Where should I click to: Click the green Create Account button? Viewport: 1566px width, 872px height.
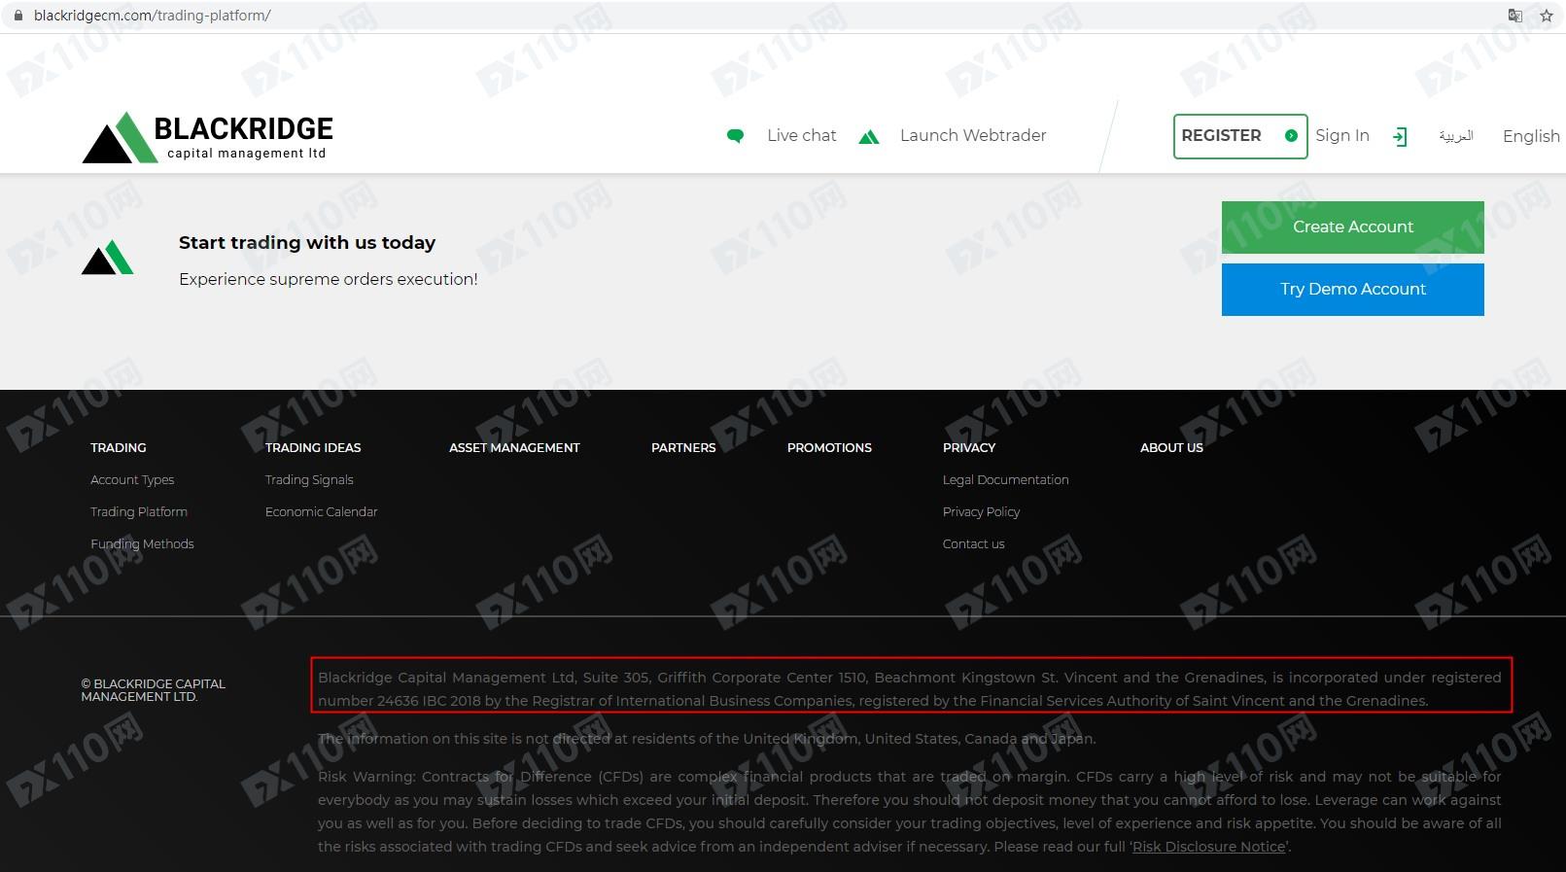pyautogui.click(x=1352, y=227)
